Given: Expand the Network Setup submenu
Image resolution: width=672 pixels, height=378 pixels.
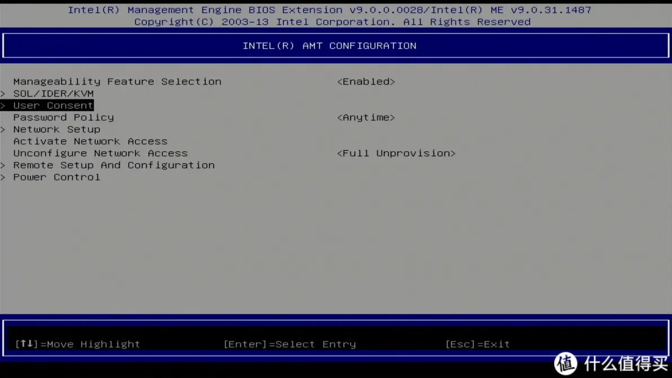Looking at the screenshot, I should [56, 129].
